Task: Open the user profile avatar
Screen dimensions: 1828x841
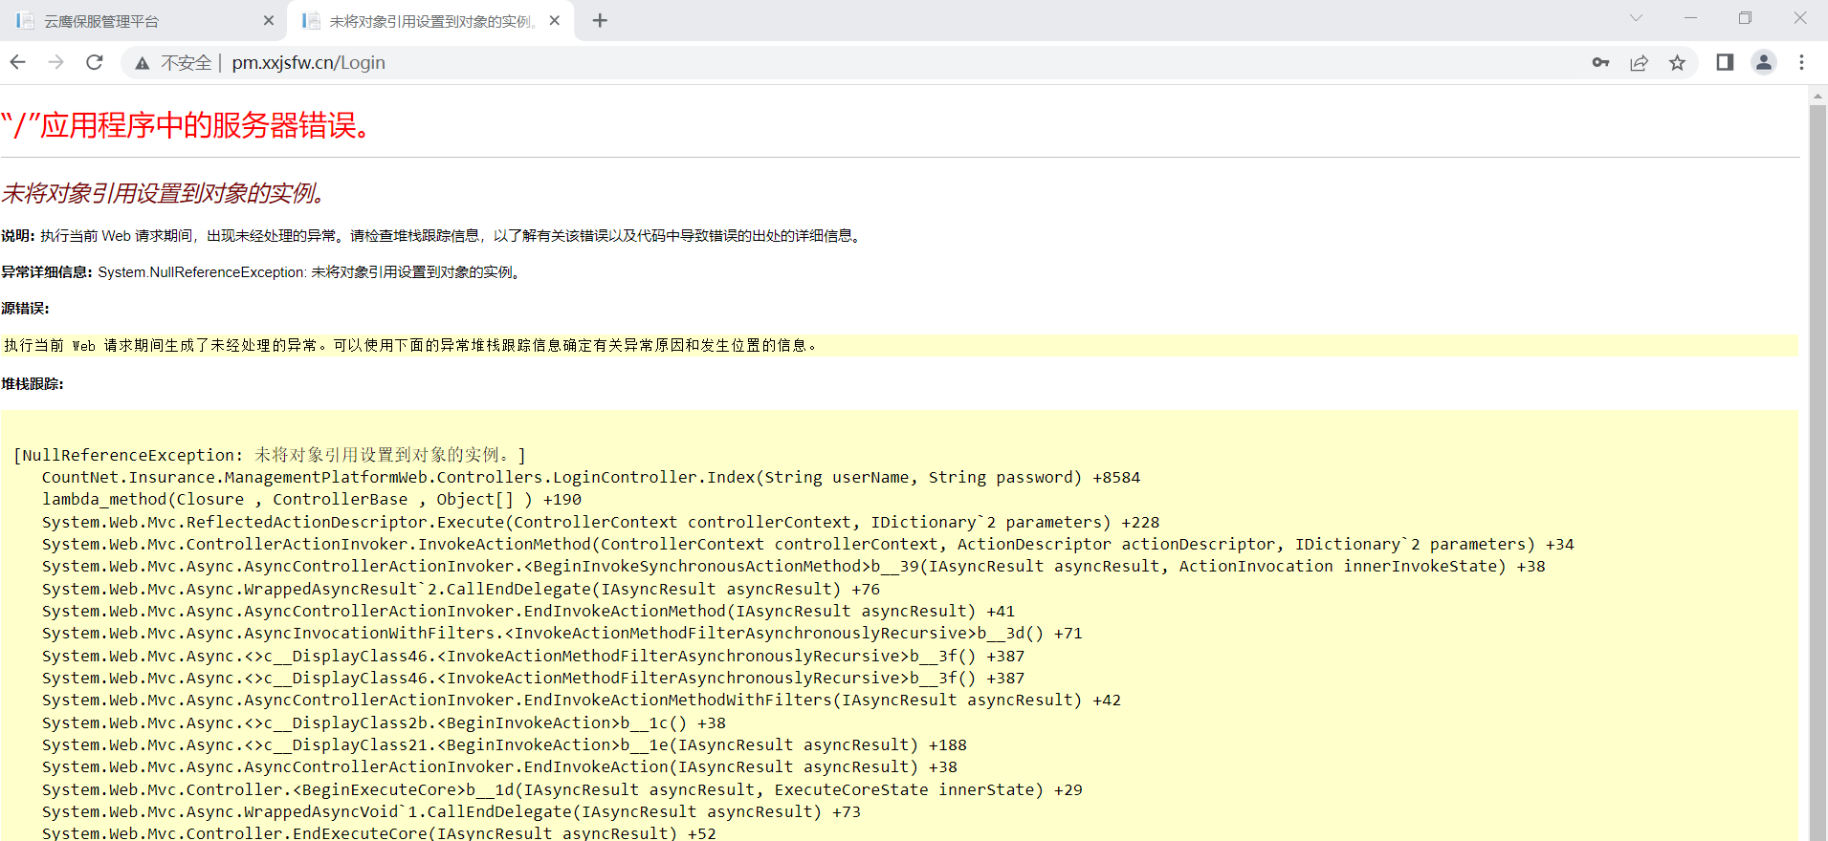Action: [1763, 62]
